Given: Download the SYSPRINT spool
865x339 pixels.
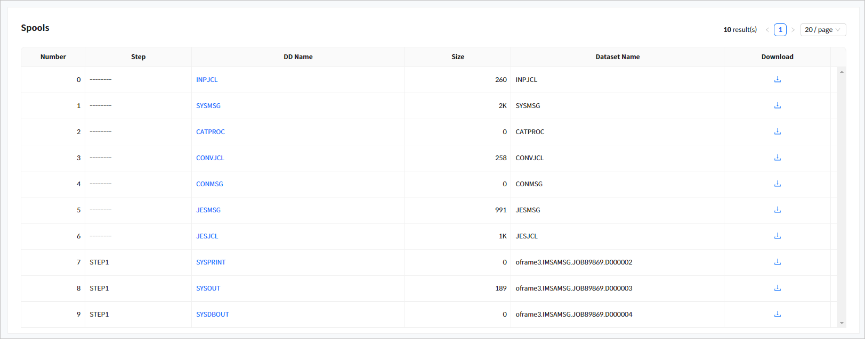Looking at the screenshot, I should [777, 262].
